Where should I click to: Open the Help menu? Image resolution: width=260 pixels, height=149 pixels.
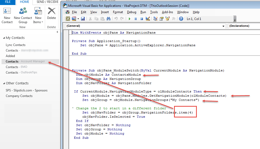pos(196,12)
